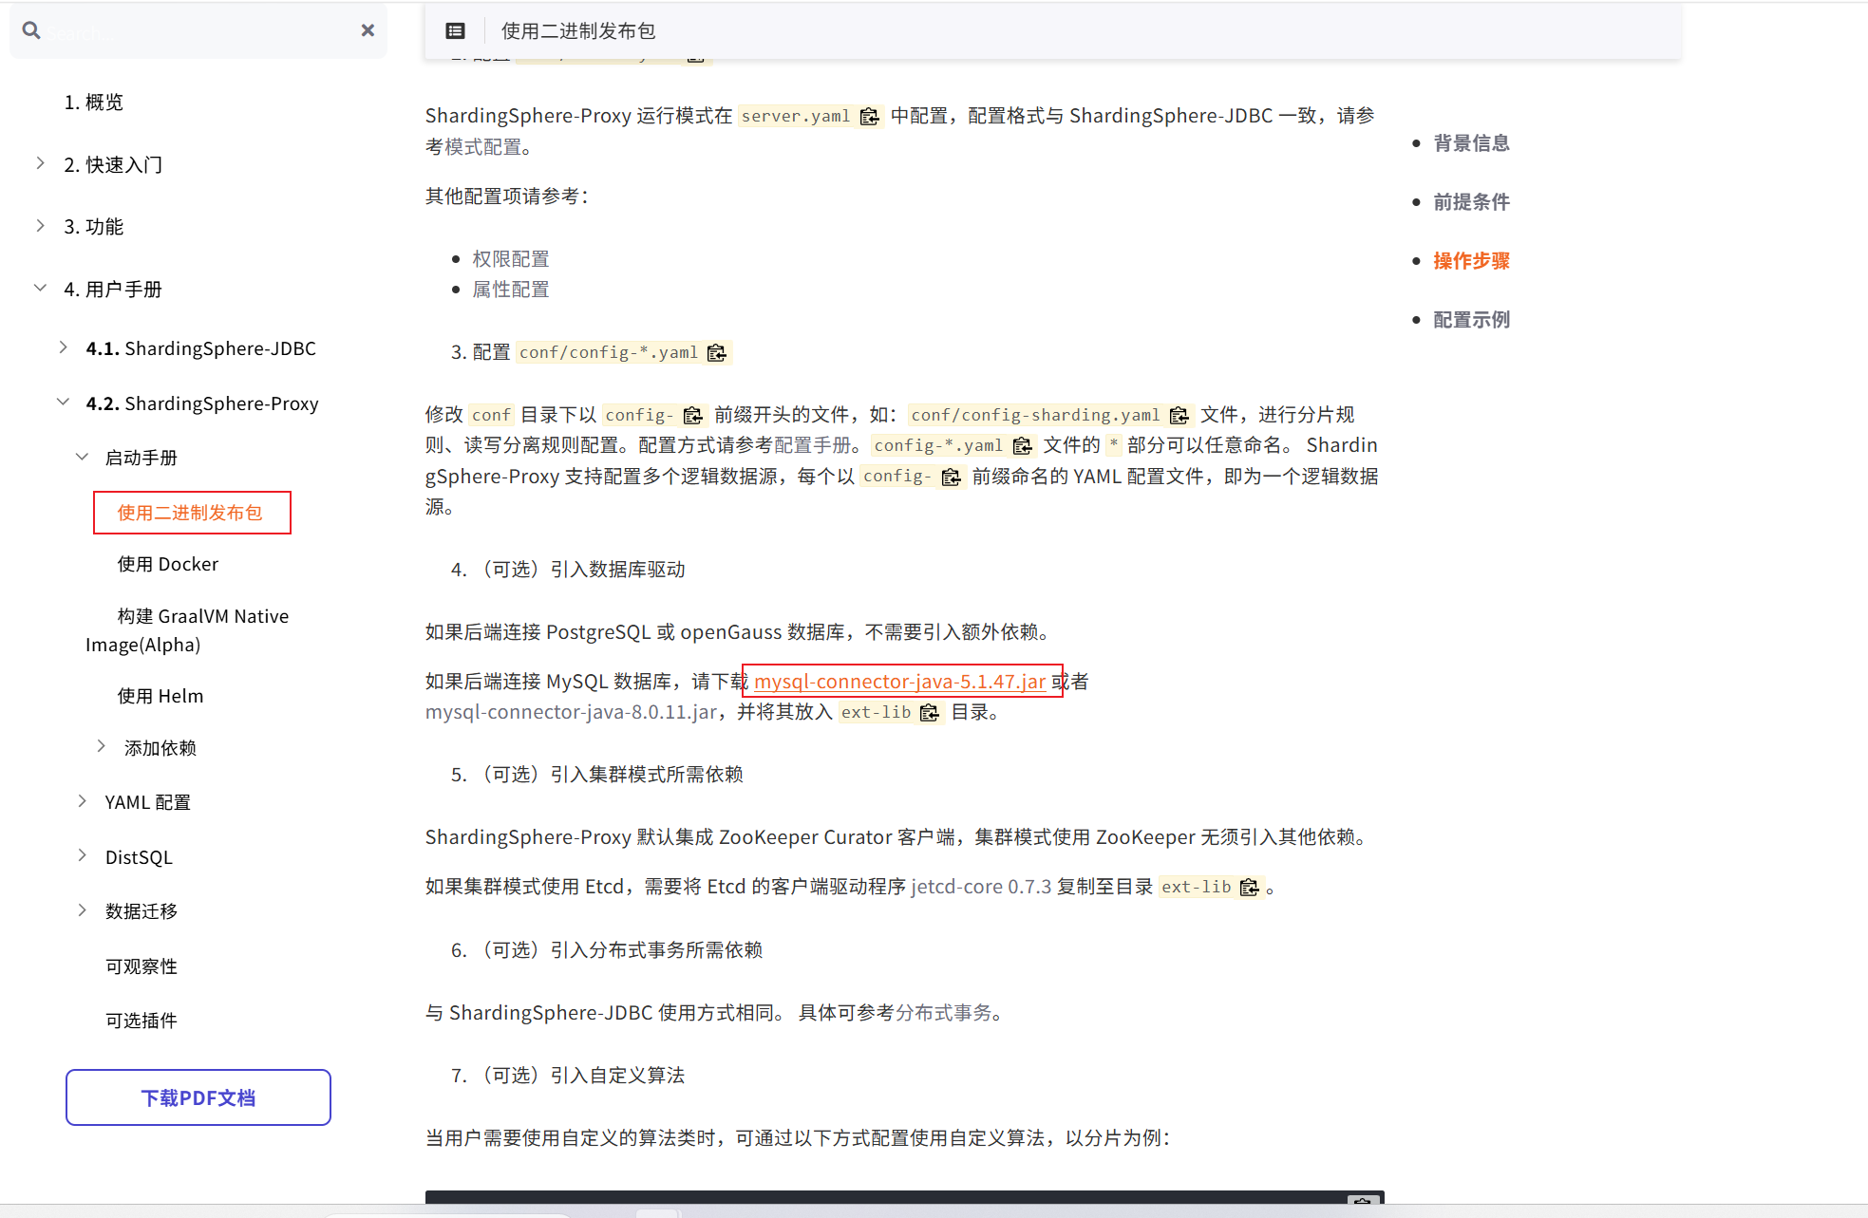Image resolution: width=1868 pixels, height=1218 pixels.
Task: Open 使用 Docker page
Action: tap(168, 564)
